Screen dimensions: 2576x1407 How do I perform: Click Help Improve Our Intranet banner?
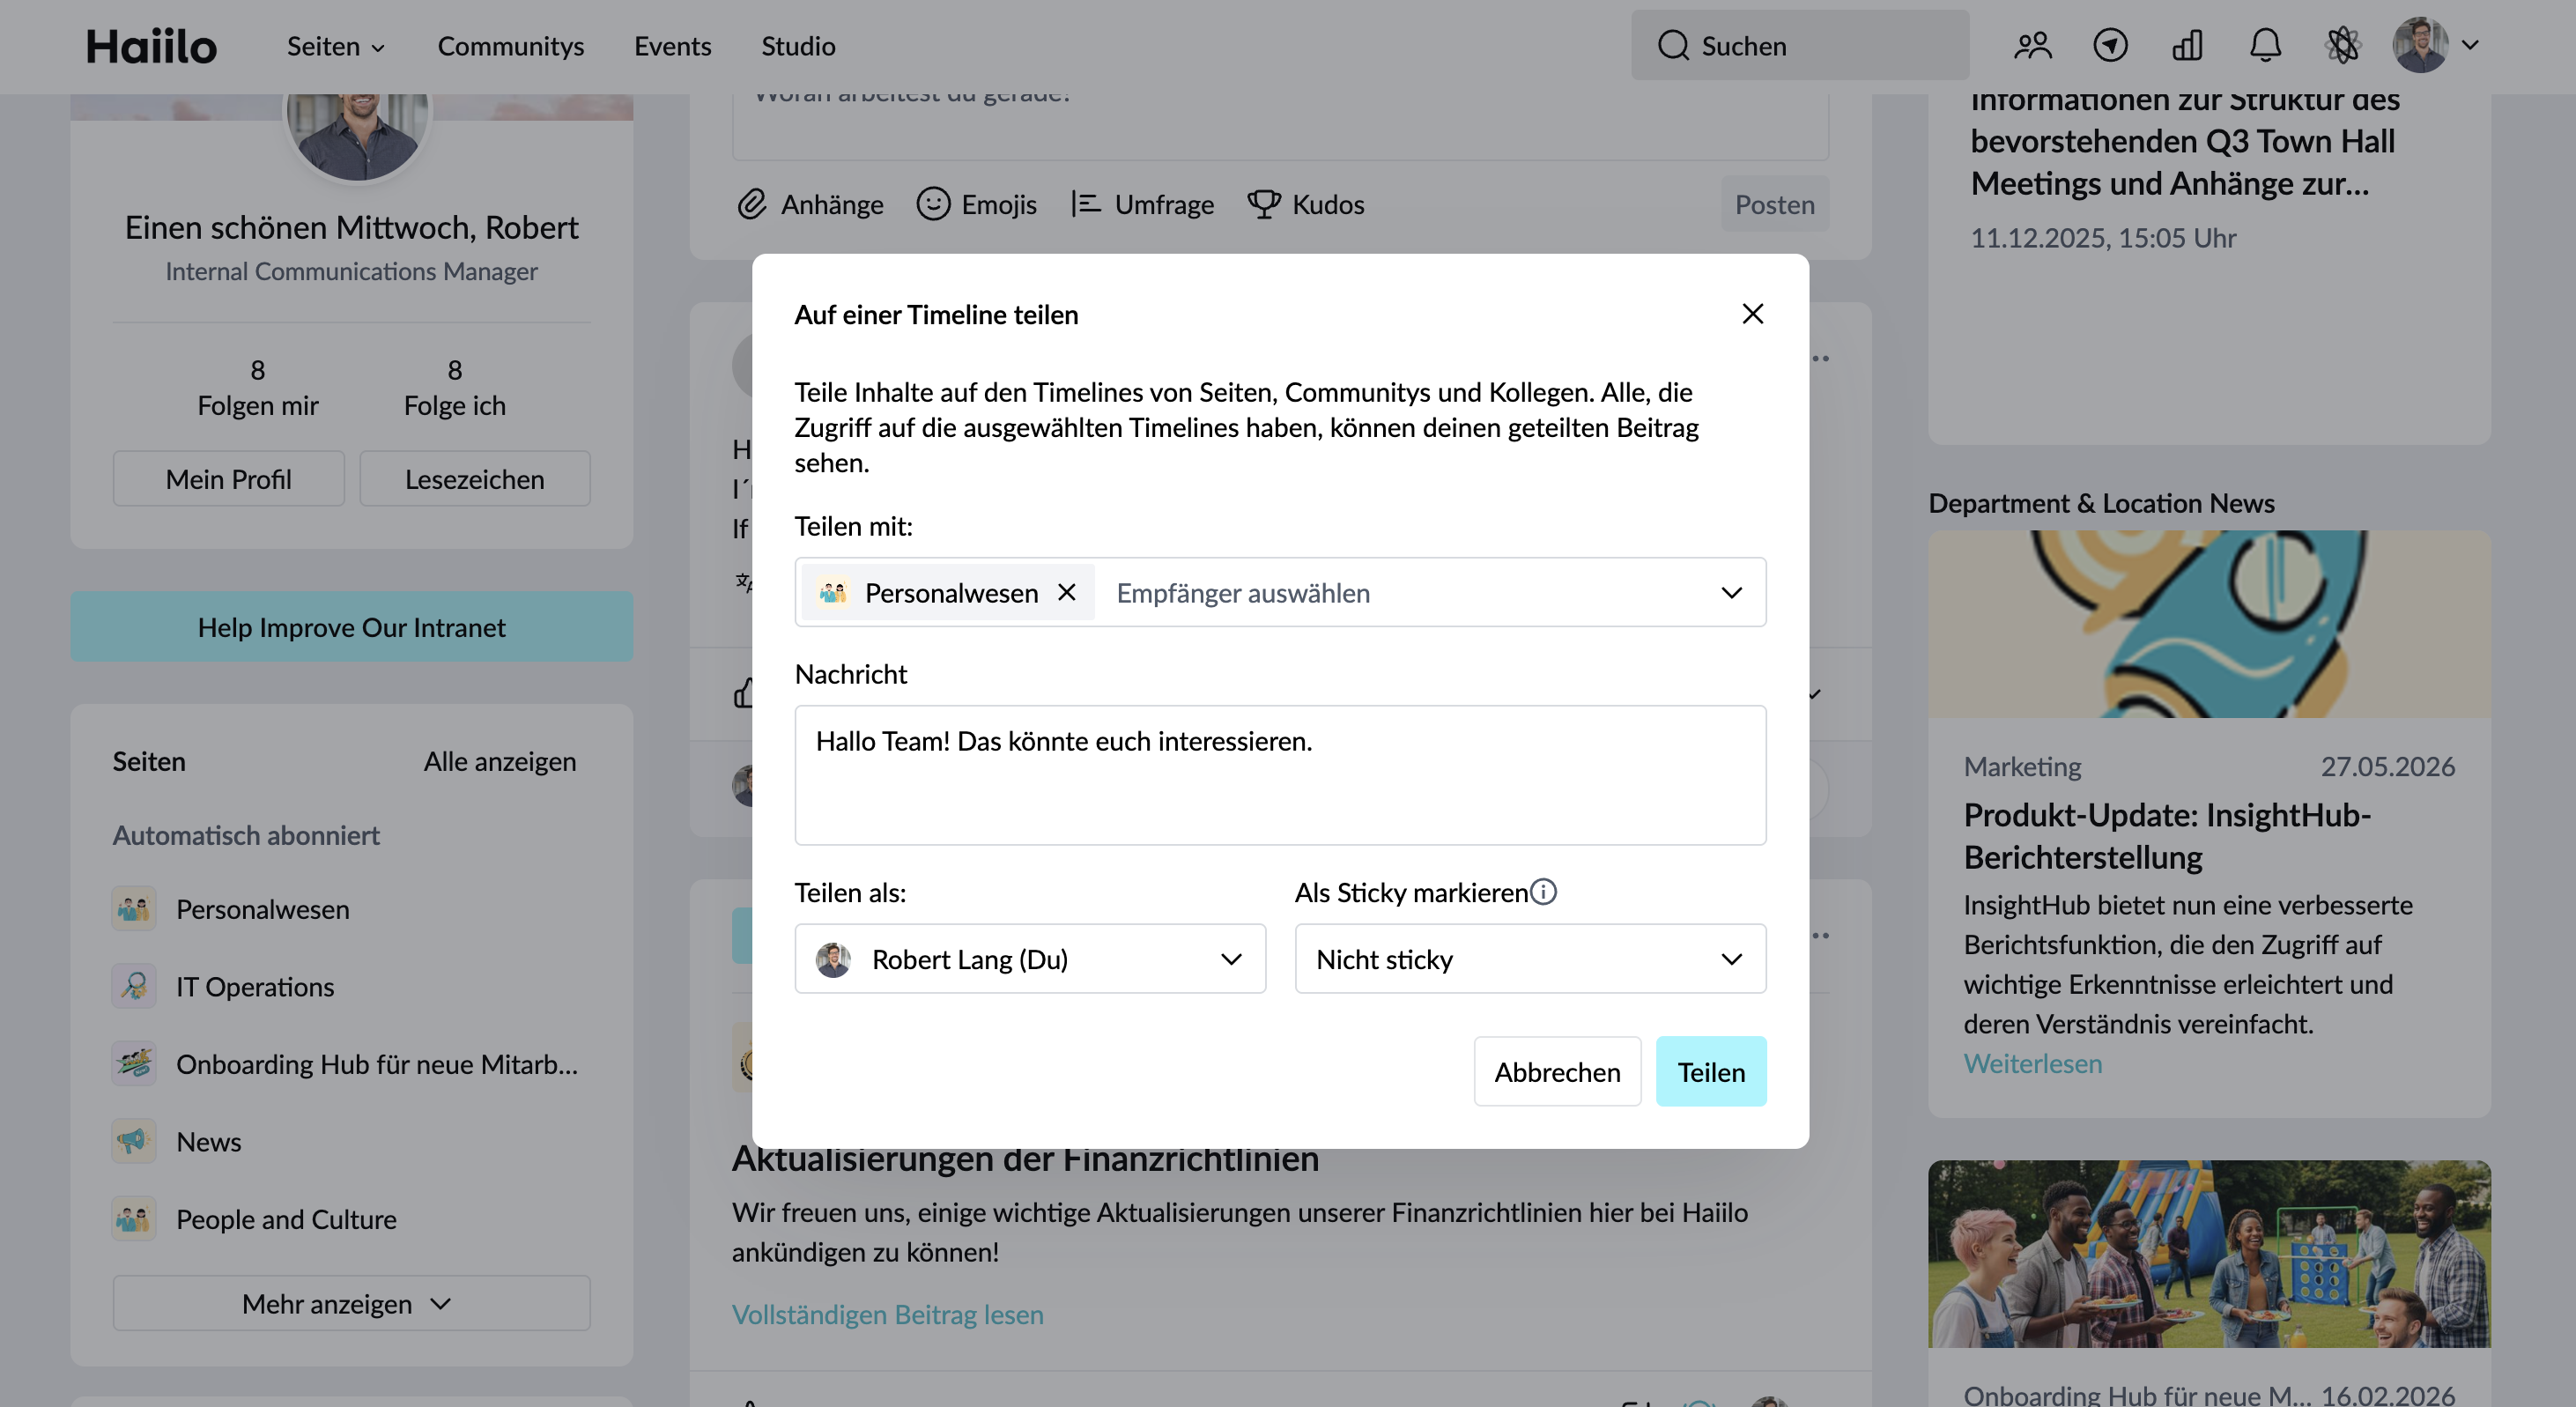tap(351, 626)
